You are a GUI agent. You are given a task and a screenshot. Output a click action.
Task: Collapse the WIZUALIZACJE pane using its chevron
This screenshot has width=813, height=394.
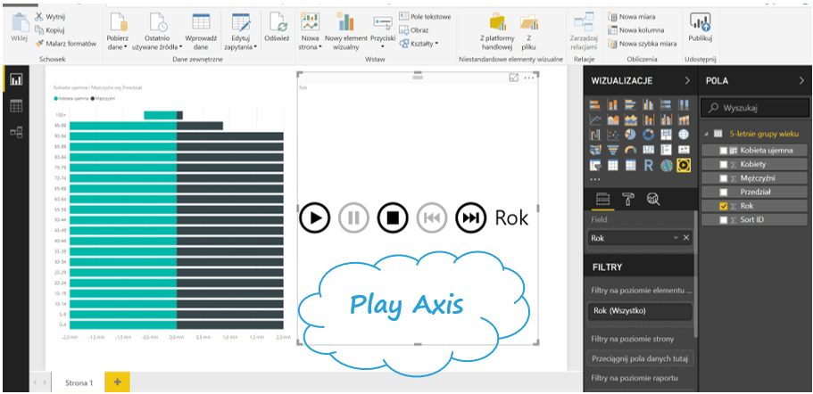[x=686, y=81]
